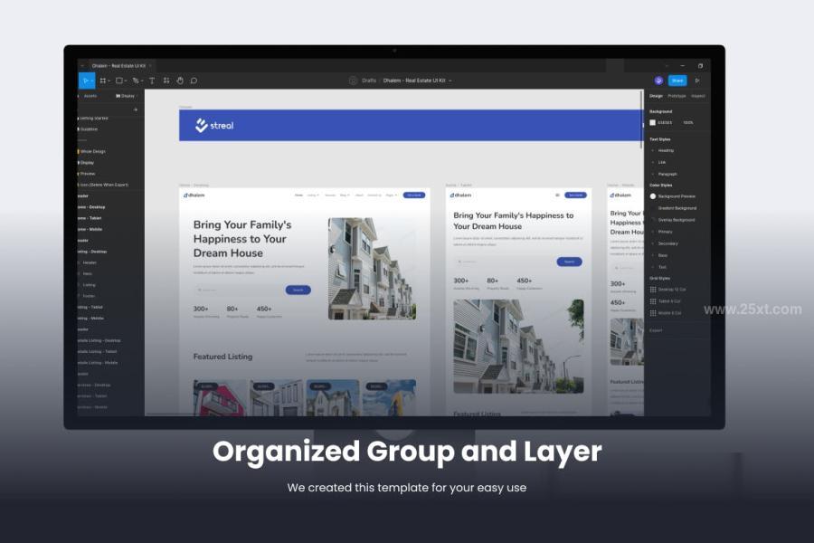The width and height of the screenshot is (814, 543).
Task: Select the Whole Design page
Action: coord(92,151)
